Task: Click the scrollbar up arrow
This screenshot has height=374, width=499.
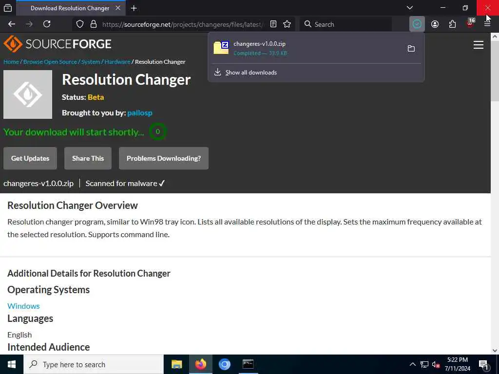Action: tap(495, 37)
